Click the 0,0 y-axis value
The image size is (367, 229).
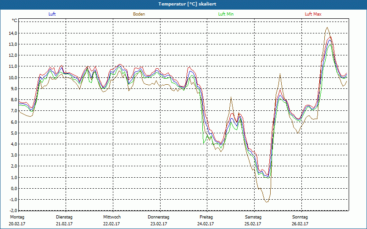(x=14, y=189)
